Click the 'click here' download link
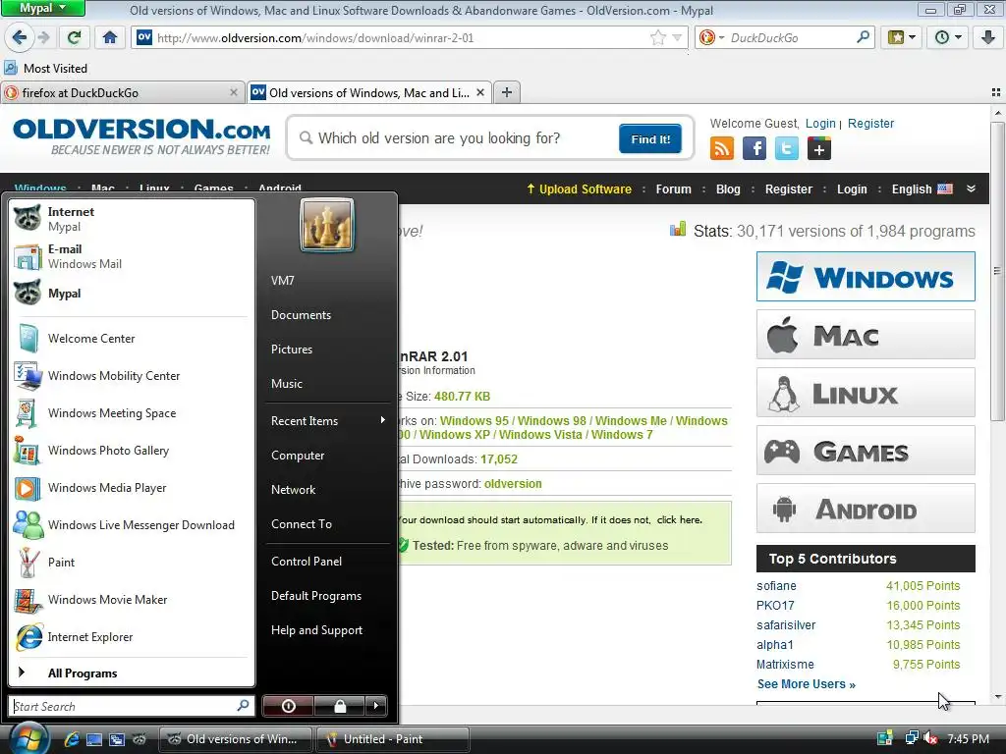The height and width of the screenshot is (754, 1006). pos(679,520)
